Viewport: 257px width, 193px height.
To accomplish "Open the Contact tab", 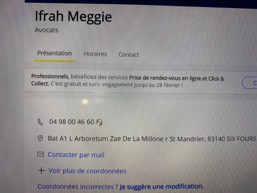I will [129, 55].
